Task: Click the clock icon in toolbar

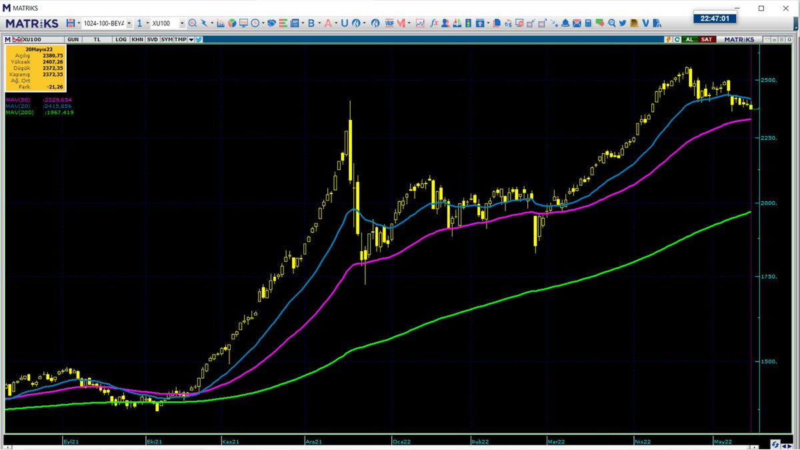Action: tap(255, 23)
